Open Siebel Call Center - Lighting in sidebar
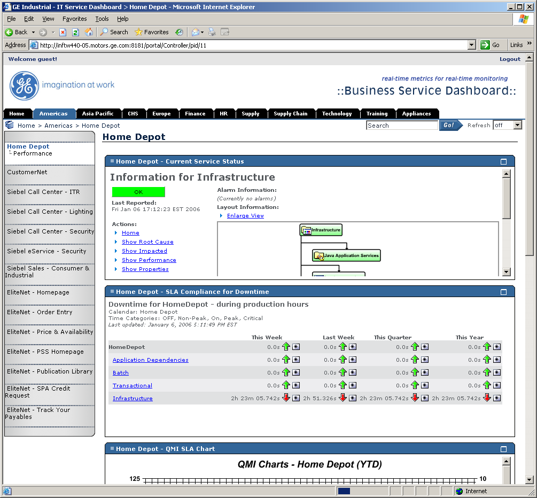The width and height of the screenshot is (537, 498). pyautogui.click(x=50, y=211)
